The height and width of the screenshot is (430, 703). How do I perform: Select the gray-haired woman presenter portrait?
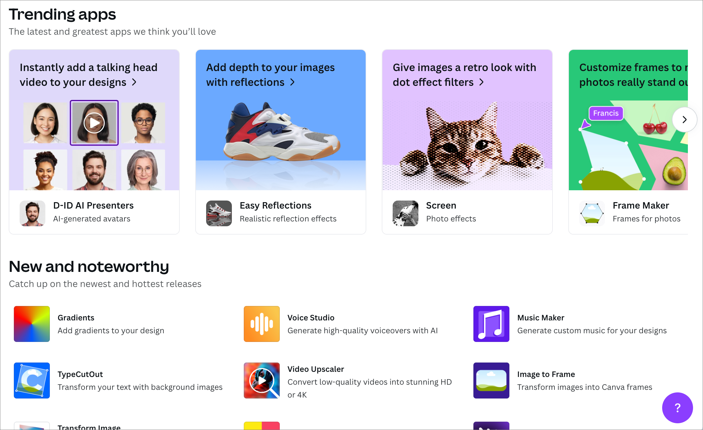click(x=143, y=170)
